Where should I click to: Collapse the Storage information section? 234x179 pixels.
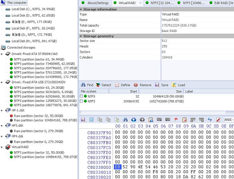click(81, 9)
